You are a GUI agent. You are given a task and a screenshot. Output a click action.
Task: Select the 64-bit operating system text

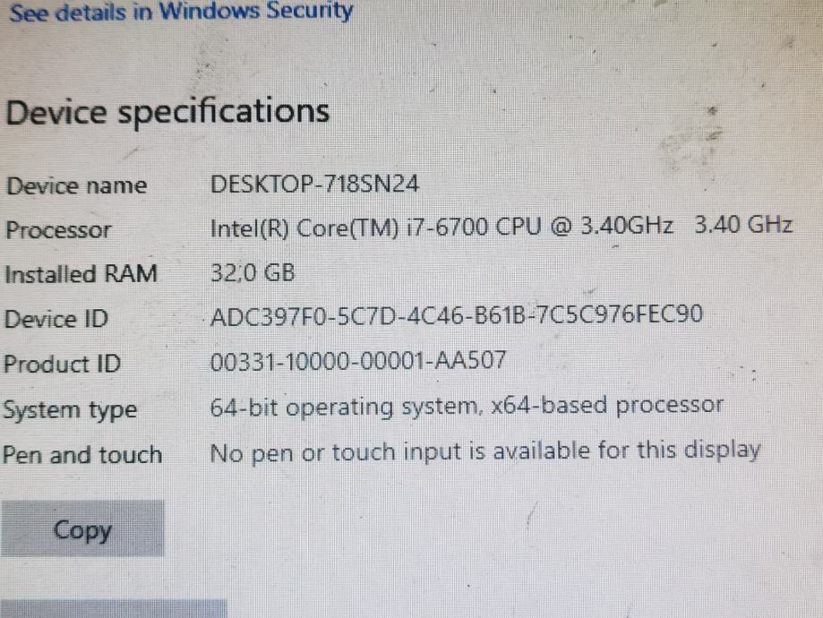coord(344,408)
